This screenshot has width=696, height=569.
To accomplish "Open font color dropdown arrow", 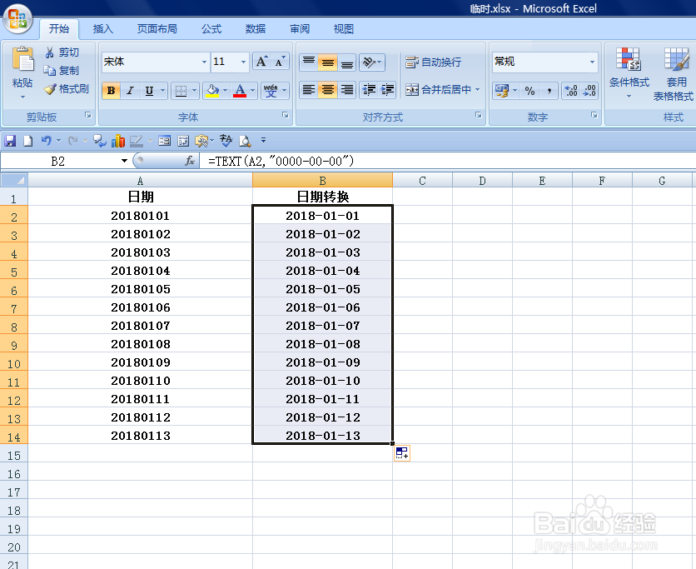I will tap(252, 91).
